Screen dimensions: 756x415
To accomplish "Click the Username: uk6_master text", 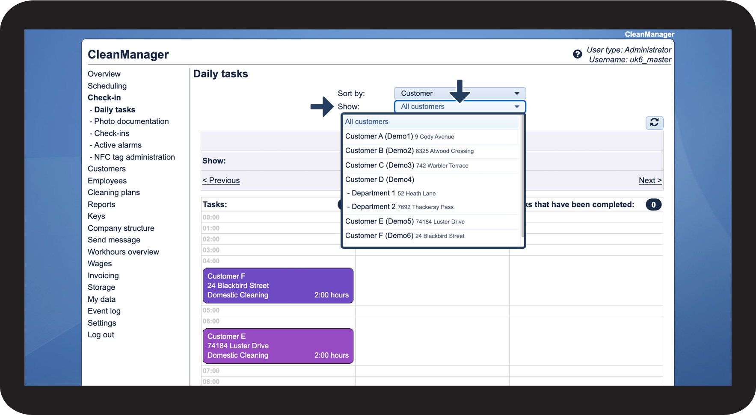I will [x=630, y=60].
